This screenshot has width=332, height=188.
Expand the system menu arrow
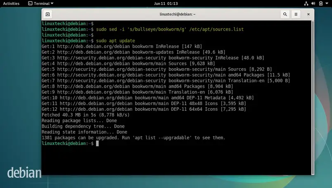(327, 3)
